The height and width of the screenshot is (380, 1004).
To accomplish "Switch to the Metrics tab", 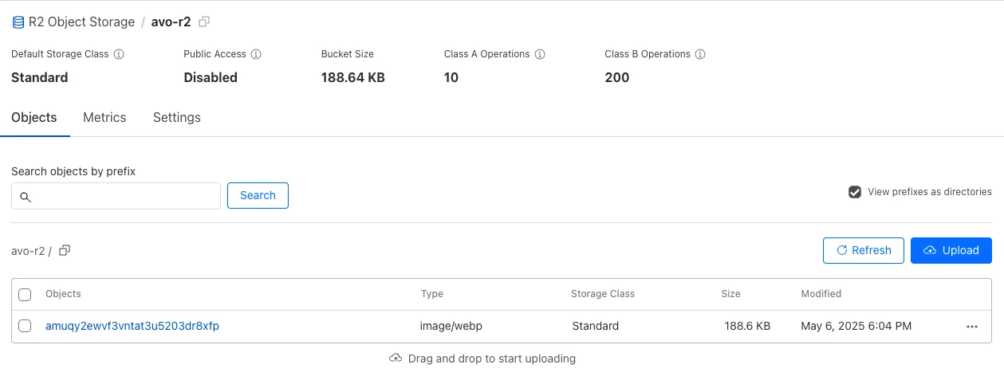I will click(104, 117).
